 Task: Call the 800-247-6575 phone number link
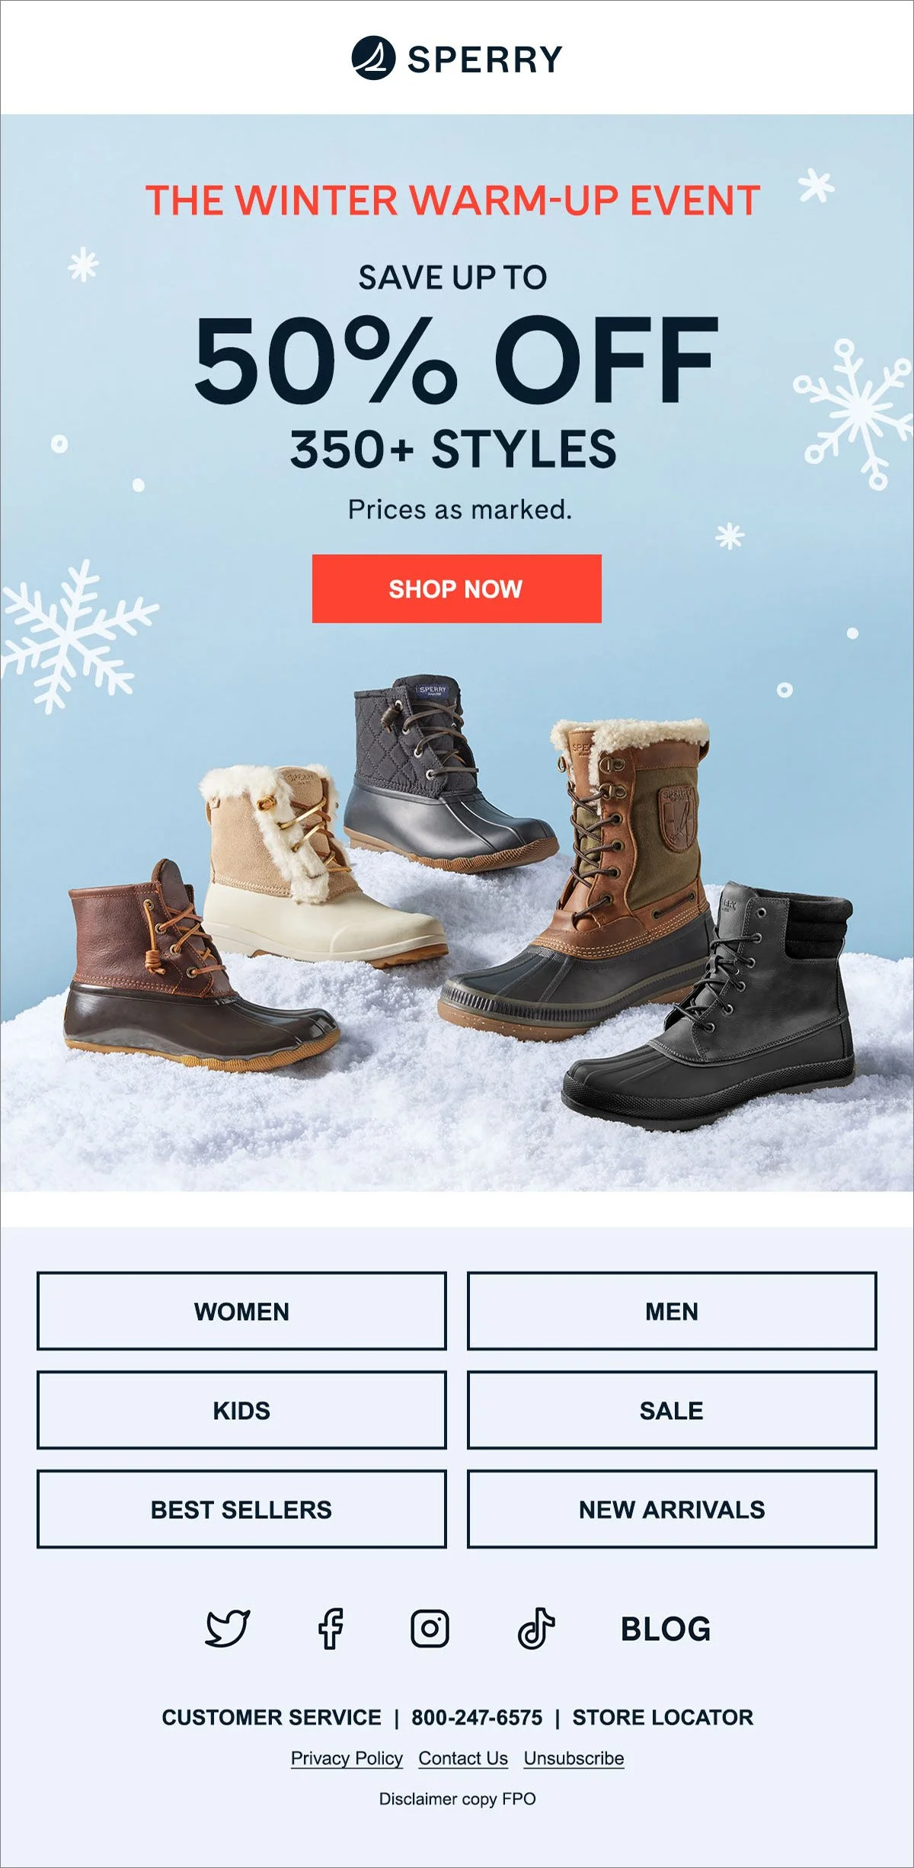[x=477, y=1717]
